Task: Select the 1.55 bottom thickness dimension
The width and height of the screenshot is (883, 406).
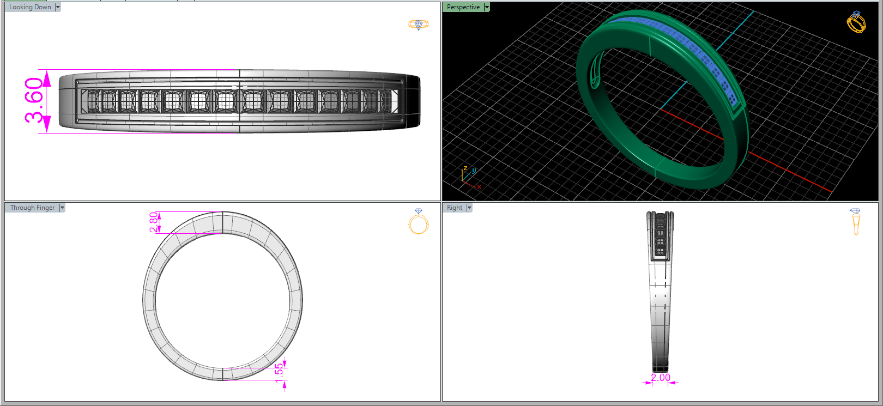Action: [x=280, y=374]
